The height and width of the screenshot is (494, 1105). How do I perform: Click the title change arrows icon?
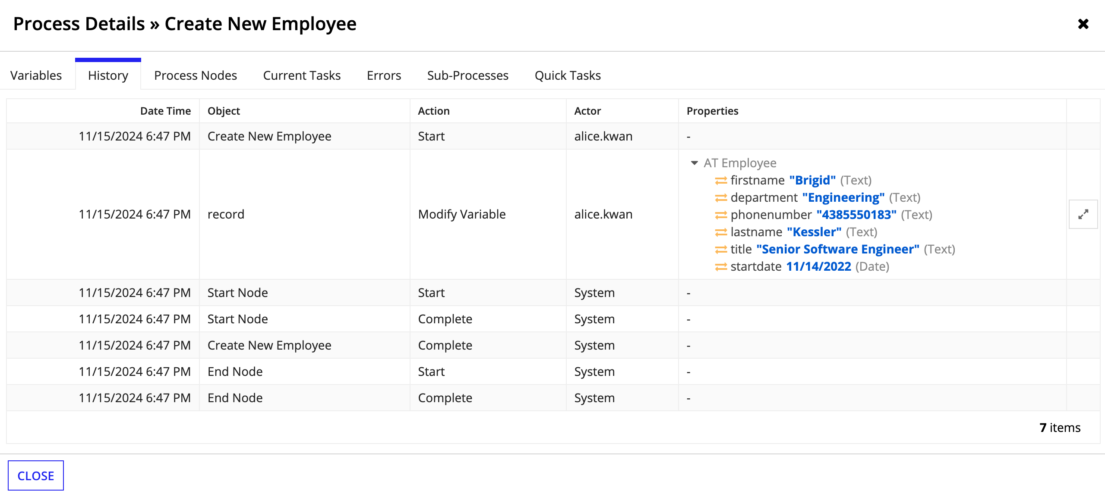(x=721, y=250)
